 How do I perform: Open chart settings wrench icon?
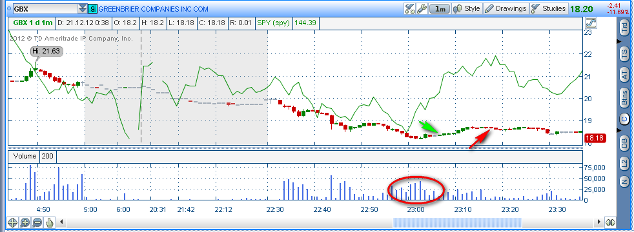422,8
